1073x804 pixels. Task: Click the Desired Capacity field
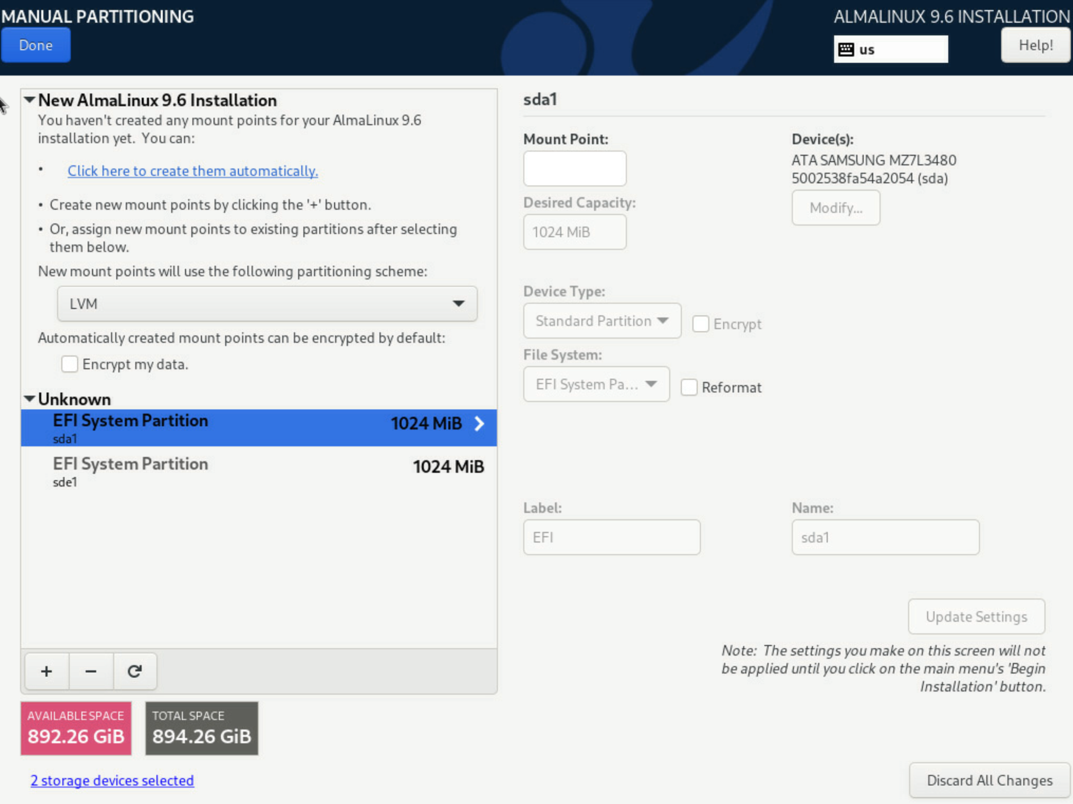575,232
